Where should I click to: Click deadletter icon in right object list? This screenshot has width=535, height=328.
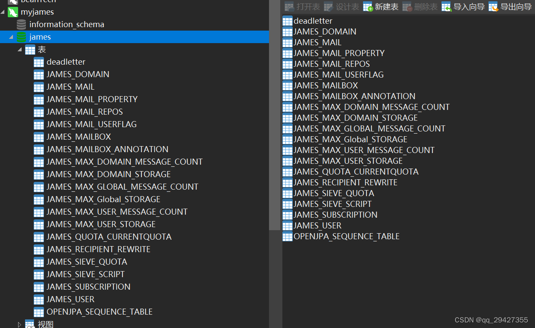tap(288, 21)
